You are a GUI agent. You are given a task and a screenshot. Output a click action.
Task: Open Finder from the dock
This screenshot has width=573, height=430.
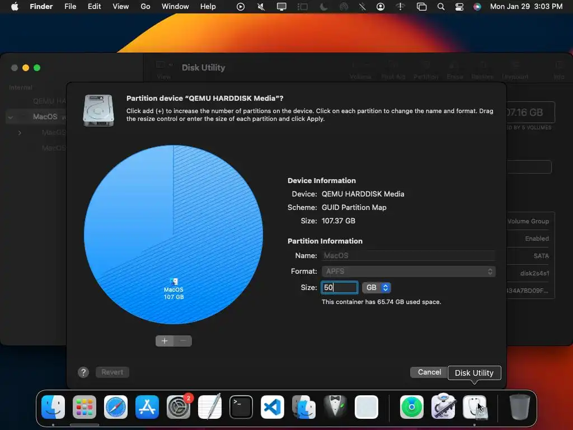coord(53,407)
